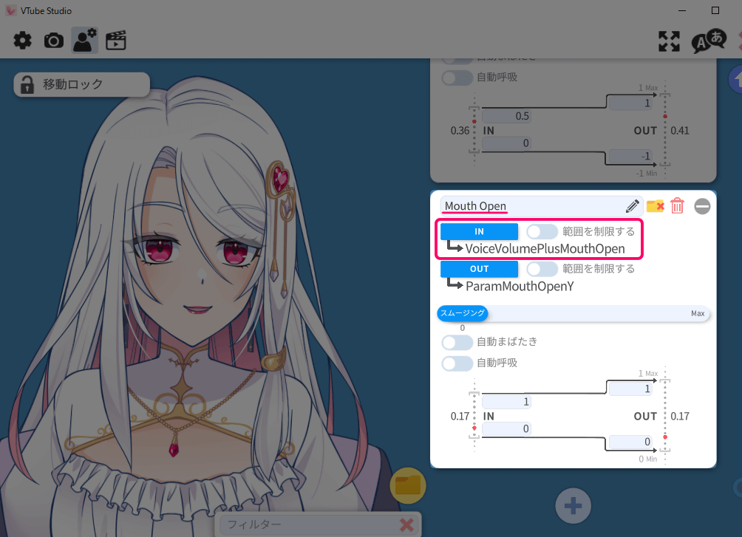
Task: Click the upper card OUT value field showing 1
Action: [631, 103]
